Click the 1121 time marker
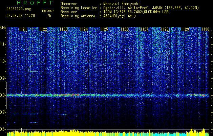Viewport: 213px width, 136px height. 23,29
